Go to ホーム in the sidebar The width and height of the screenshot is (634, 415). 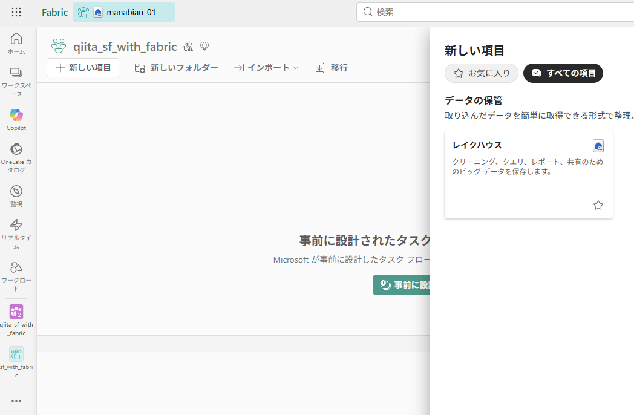pyautogui.click(x=16, y=44)
